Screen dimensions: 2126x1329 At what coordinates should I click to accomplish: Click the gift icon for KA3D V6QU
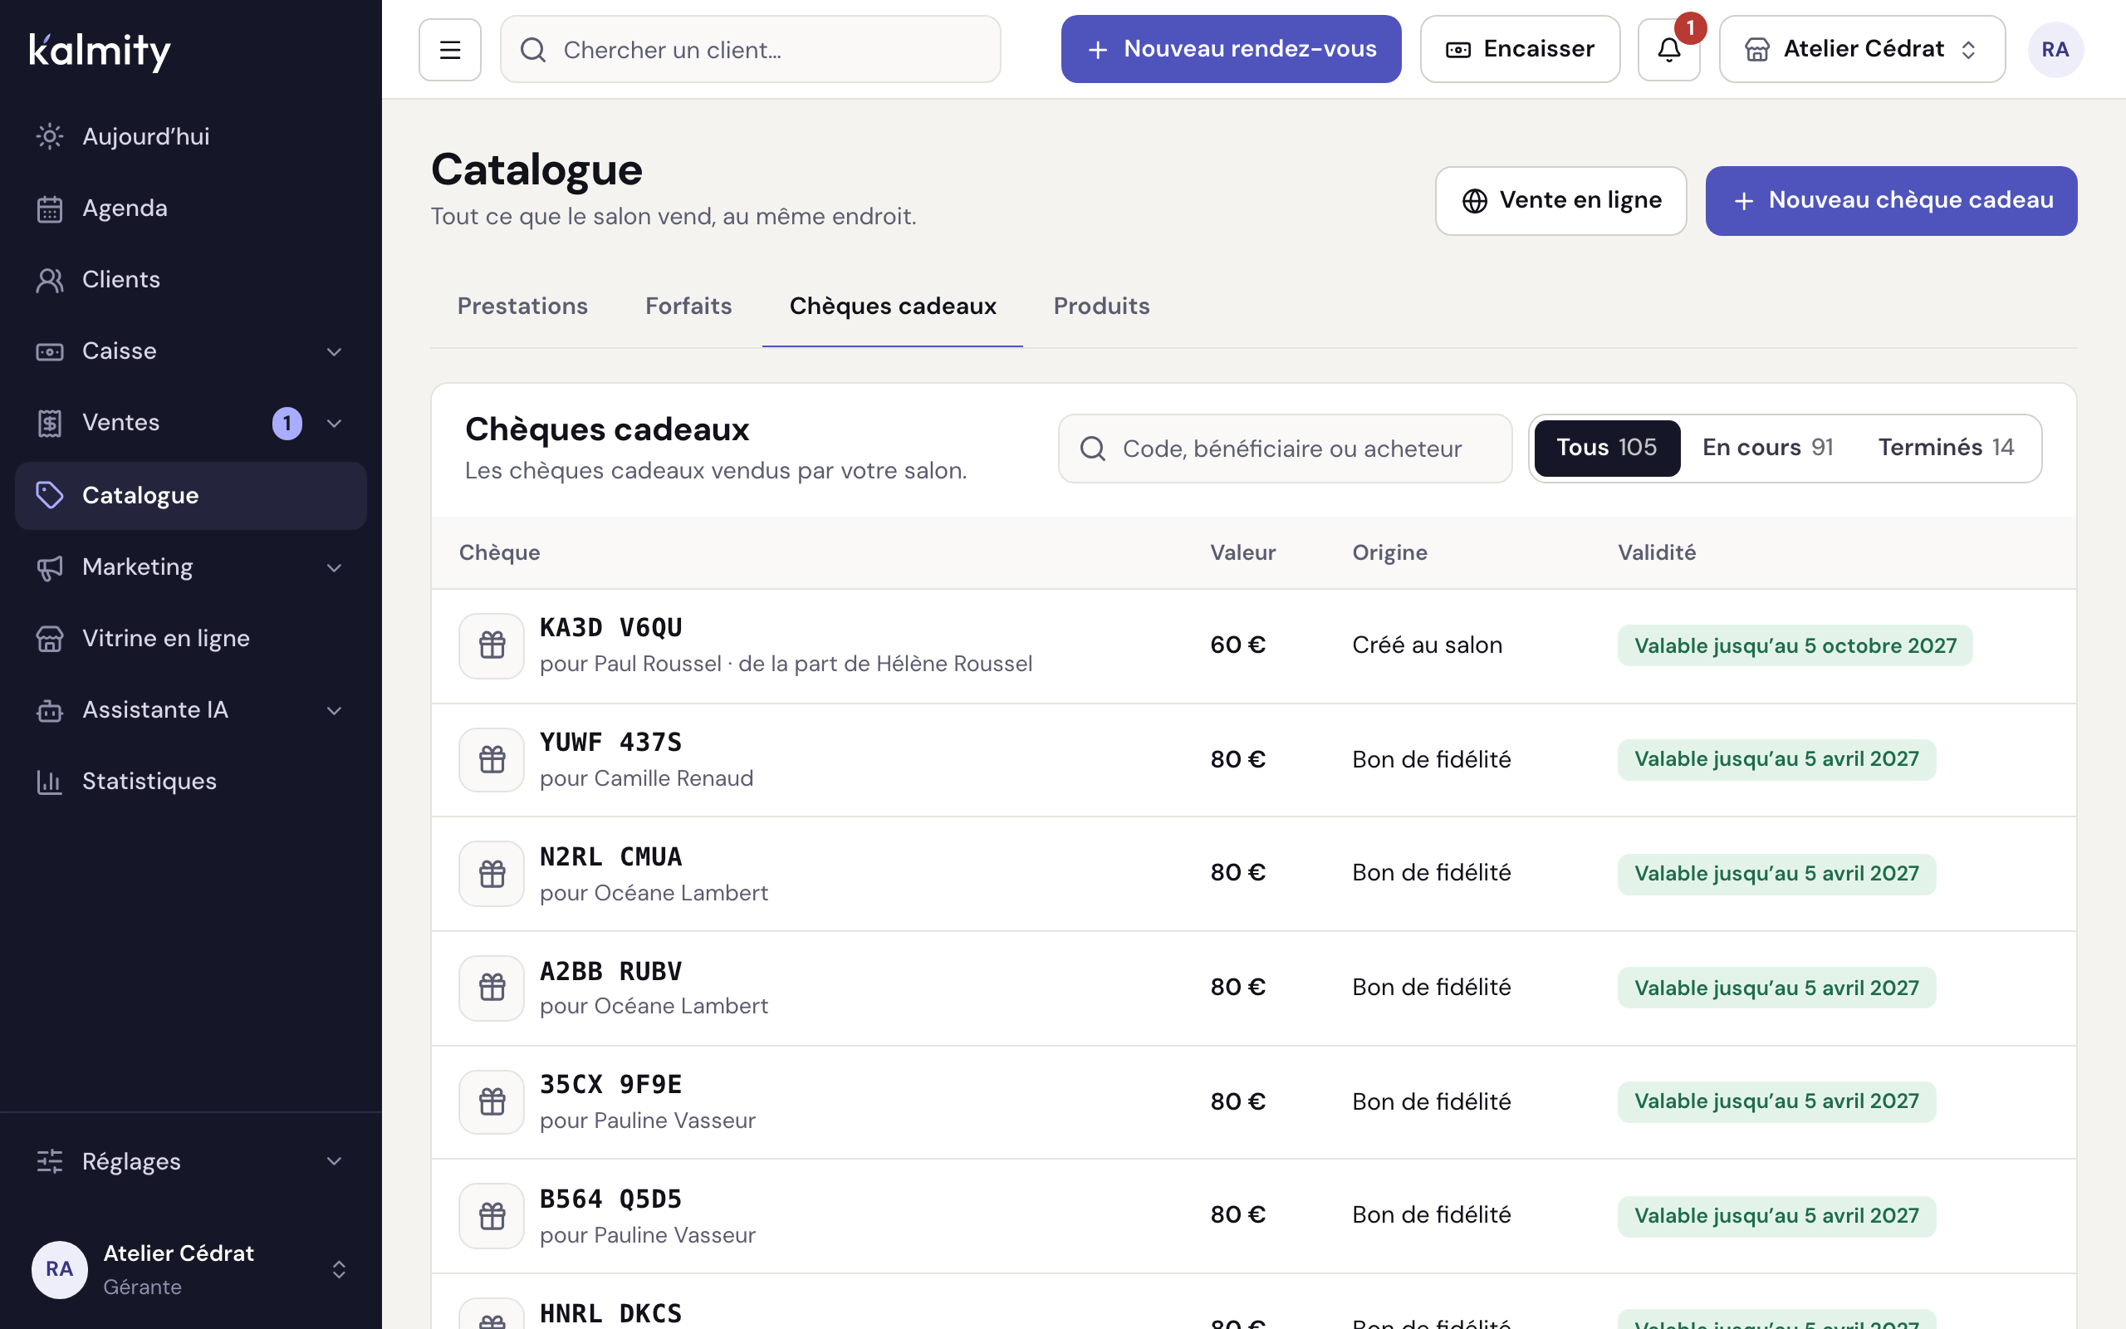tap(492, 645)
